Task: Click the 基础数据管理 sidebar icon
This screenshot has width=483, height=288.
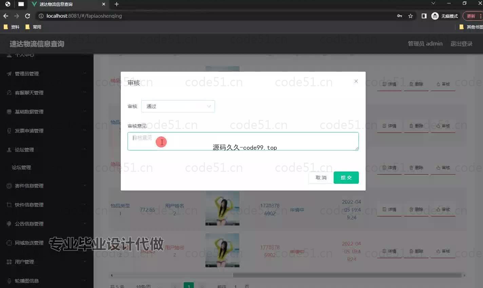Action: click(x=9, y=112)
